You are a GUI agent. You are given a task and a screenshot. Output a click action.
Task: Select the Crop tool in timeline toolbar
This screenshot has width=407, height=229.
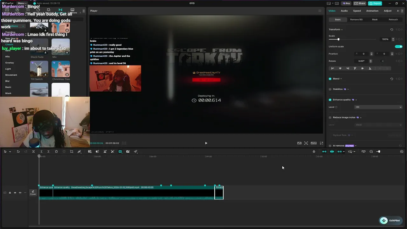[72, 151]
